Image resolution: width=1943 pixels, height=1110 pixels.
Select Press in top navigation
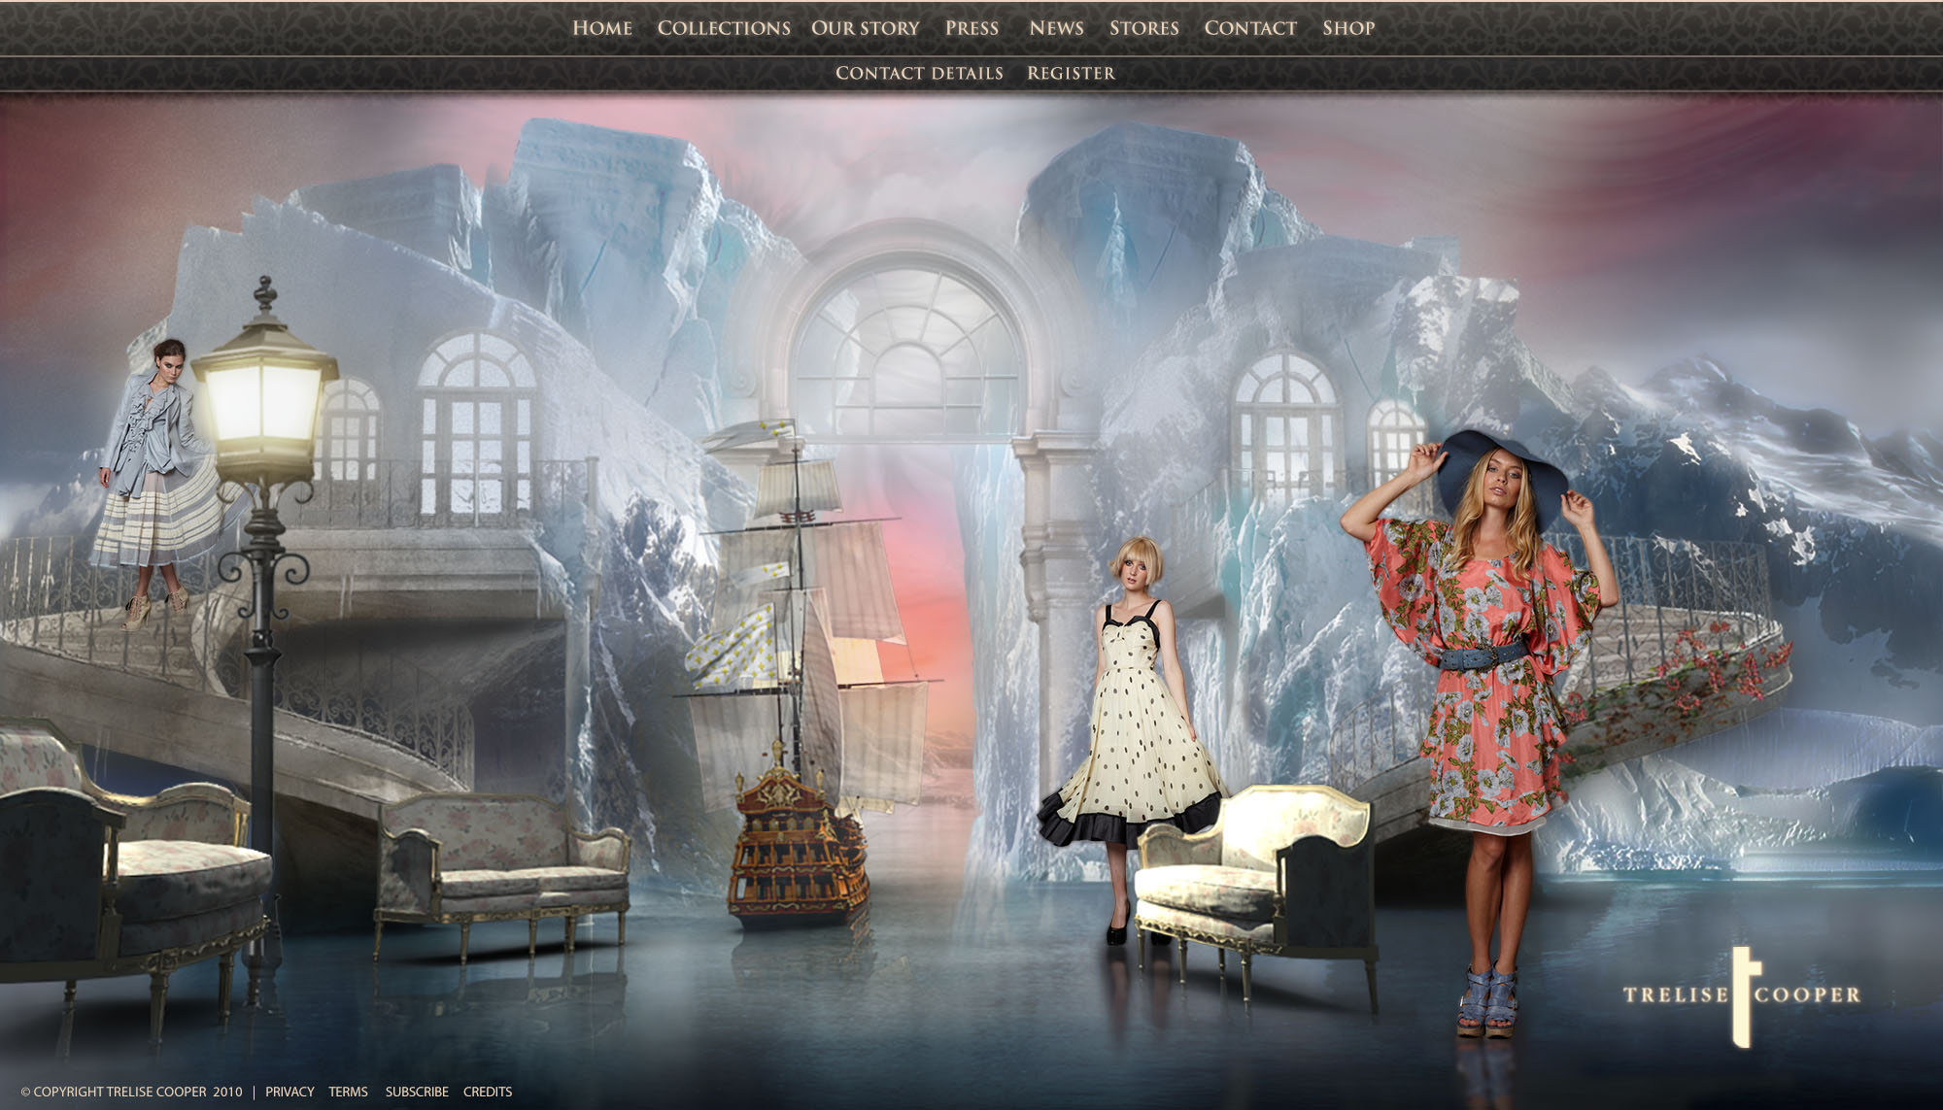coord(971,28)
